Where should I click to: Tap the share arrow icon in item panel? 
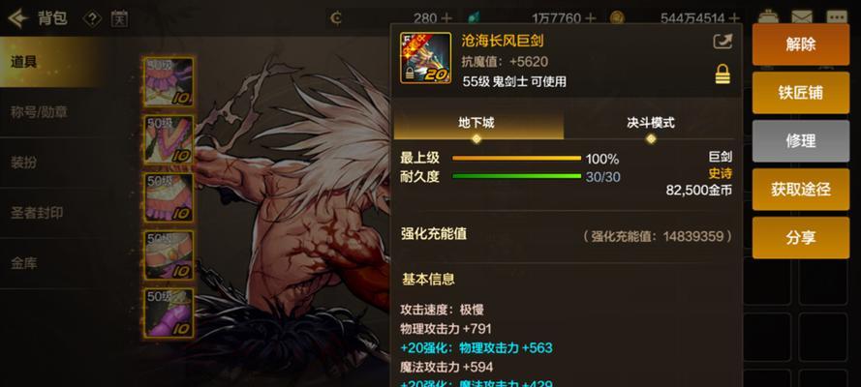[723, 42]
